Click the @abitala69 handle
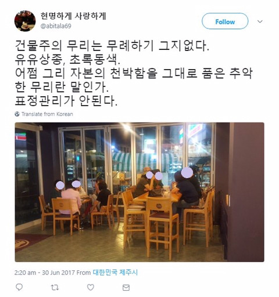Image resolution: width=279 pixels, height=297 pixels. pos(56,26)
